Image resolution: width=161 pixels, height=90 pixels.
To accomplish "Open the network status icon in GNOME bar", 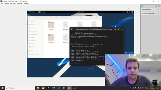I will [x=127, y=12].
